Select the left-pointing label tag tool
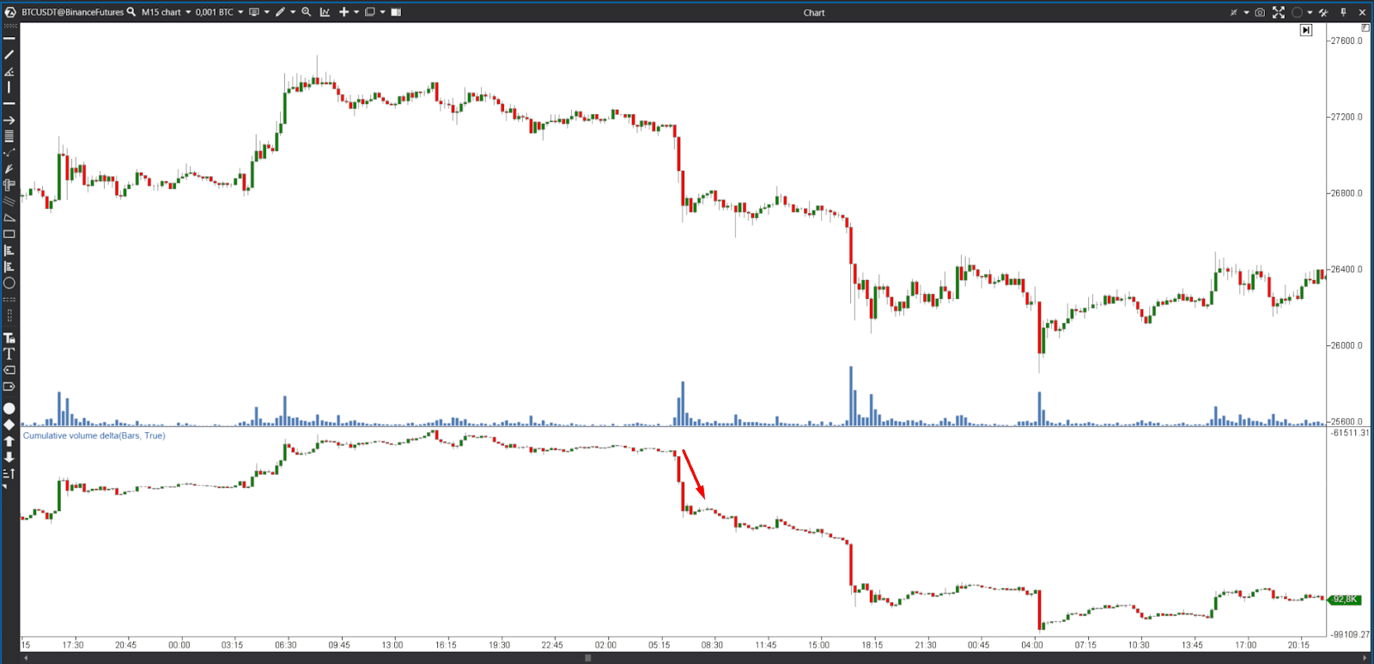The width and height of the screenshot is (1374, 664). pos(9,370)
